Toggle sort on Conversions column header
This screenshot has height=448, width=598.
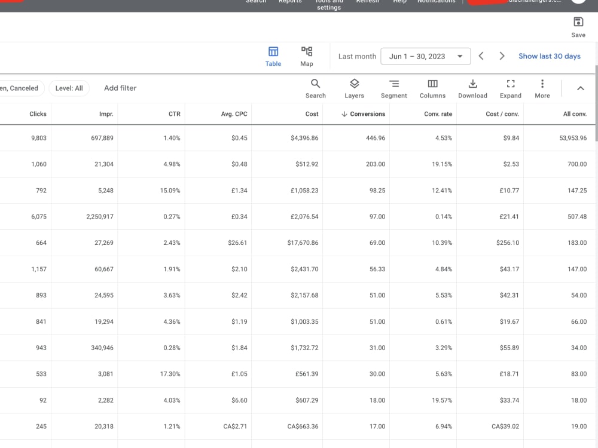[363, 114]
